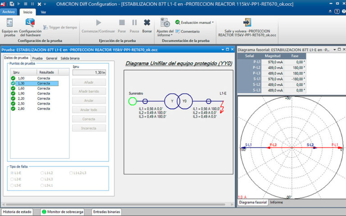346x216 pixels.
Task: Switch to the Salida binaria tab
Action: click(70, 58)
